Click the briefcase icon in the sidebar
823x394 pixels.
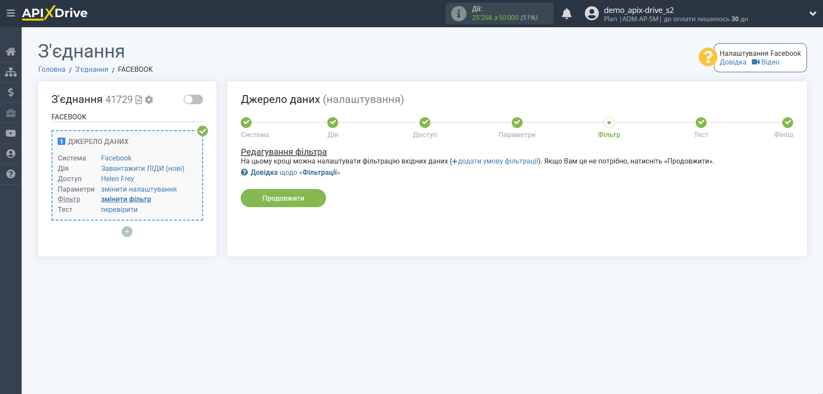click(11, 113)
